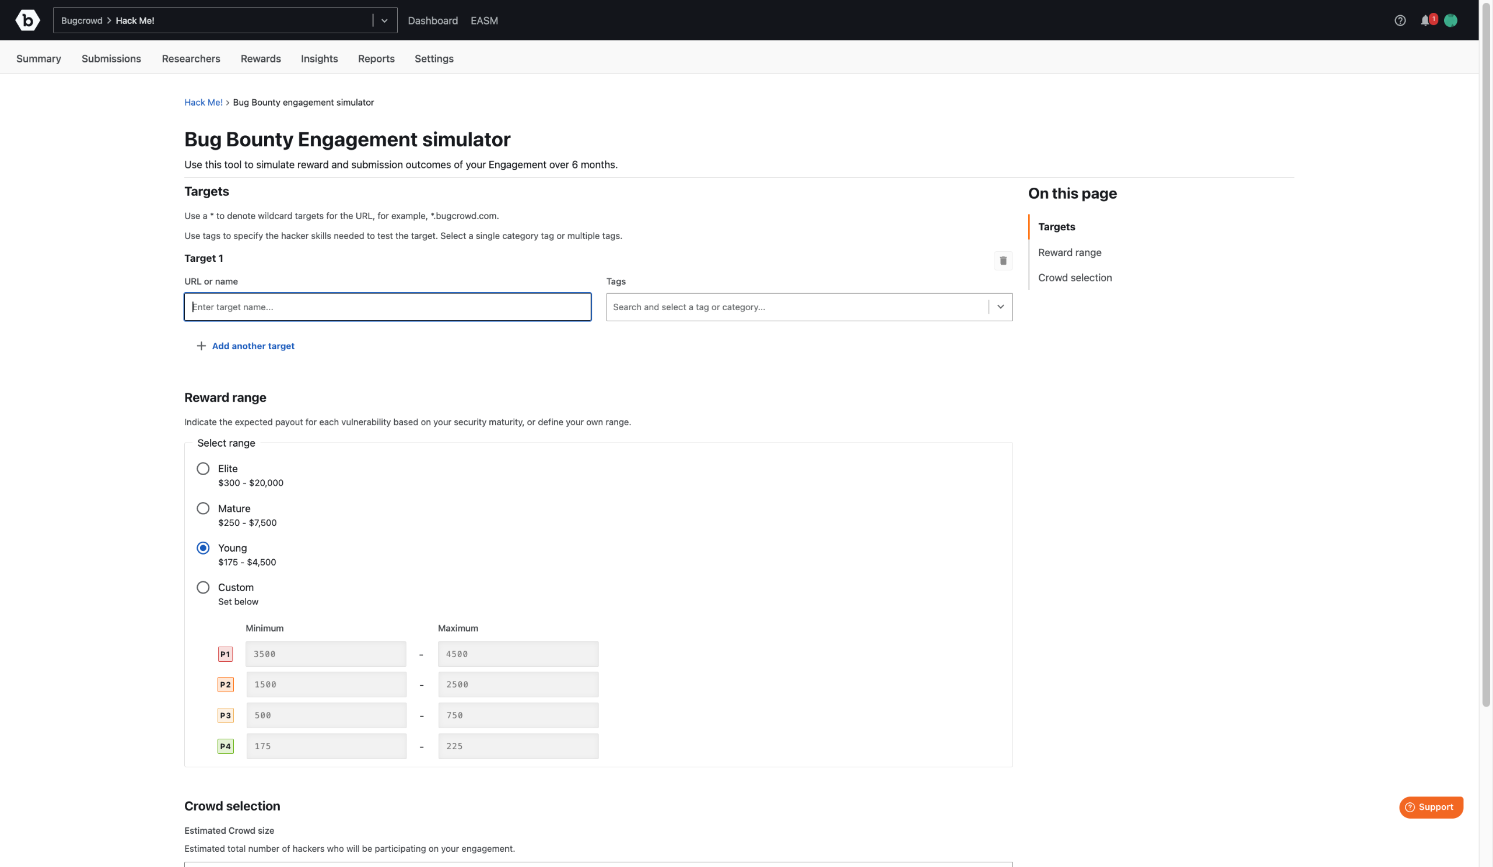1493x867 pixels.
Task: Go to the Submissions tab
Action: coord(111,59)
